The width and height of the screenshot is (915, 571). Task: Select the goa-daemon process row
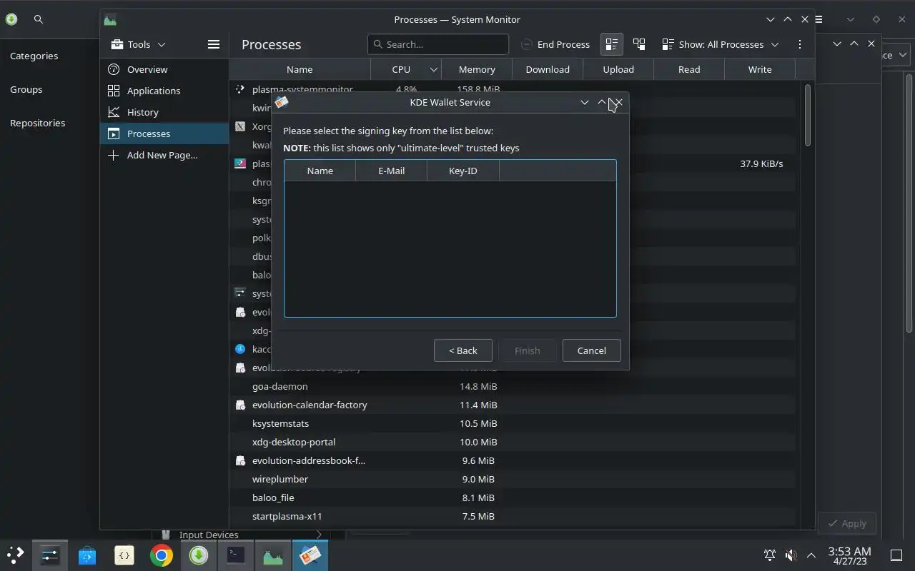(x=512, y=386)
